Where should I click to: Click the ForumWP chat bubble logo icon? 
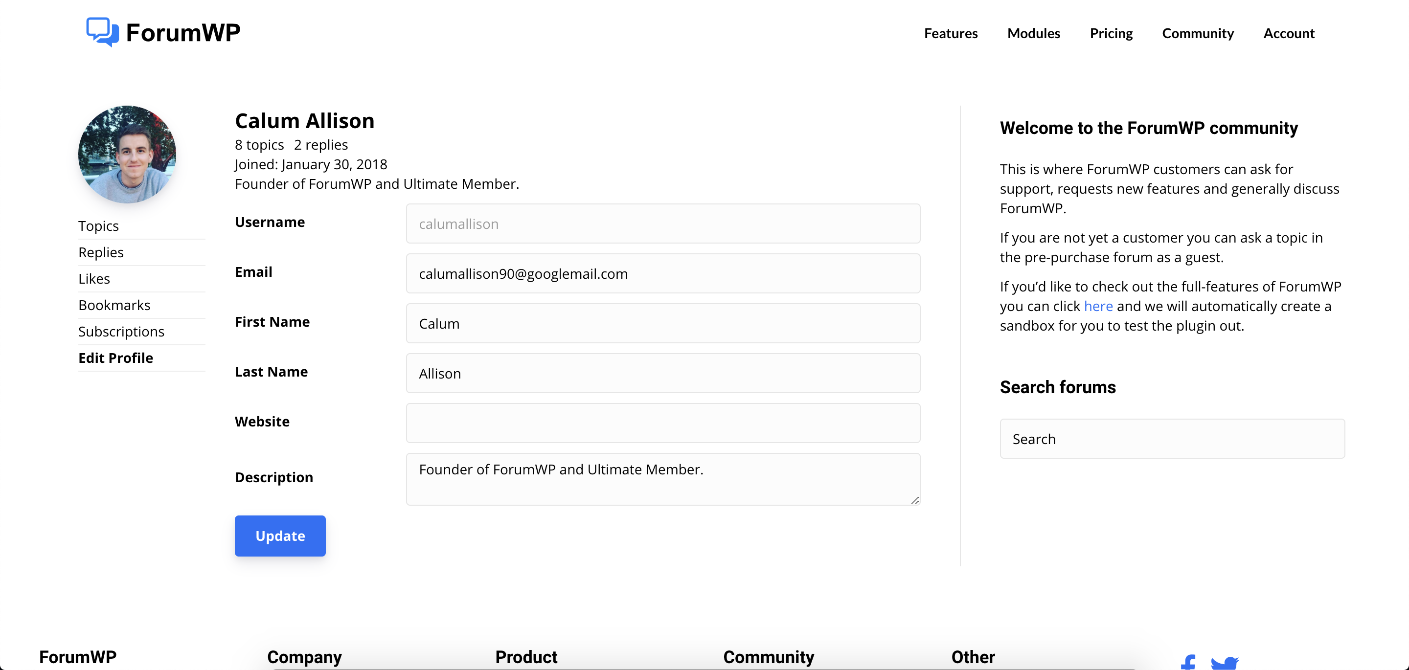pyautogui.click(x=102, y=32)
